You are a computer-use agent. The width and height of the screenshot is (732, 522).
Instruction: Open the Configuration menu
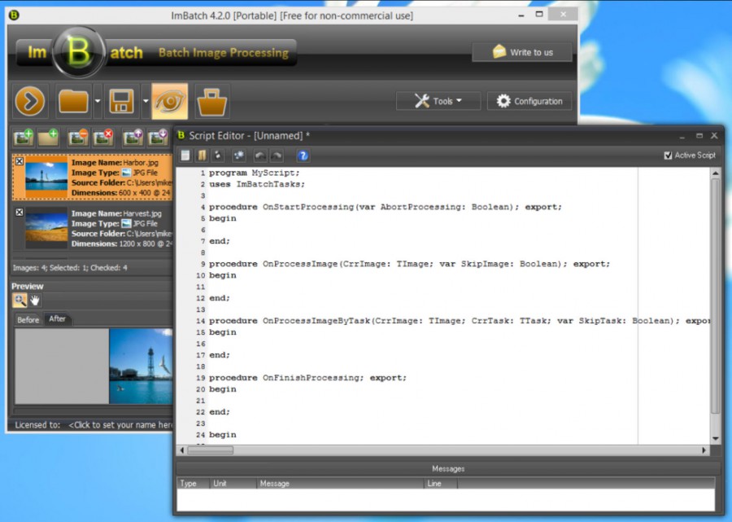tap(529, 101)
